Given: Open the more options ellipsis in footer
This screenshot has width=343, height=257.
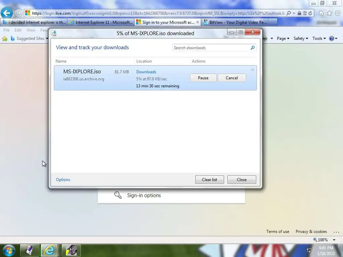Looking at the screenshot, I should pyautogui.click(x=336, y=232).
